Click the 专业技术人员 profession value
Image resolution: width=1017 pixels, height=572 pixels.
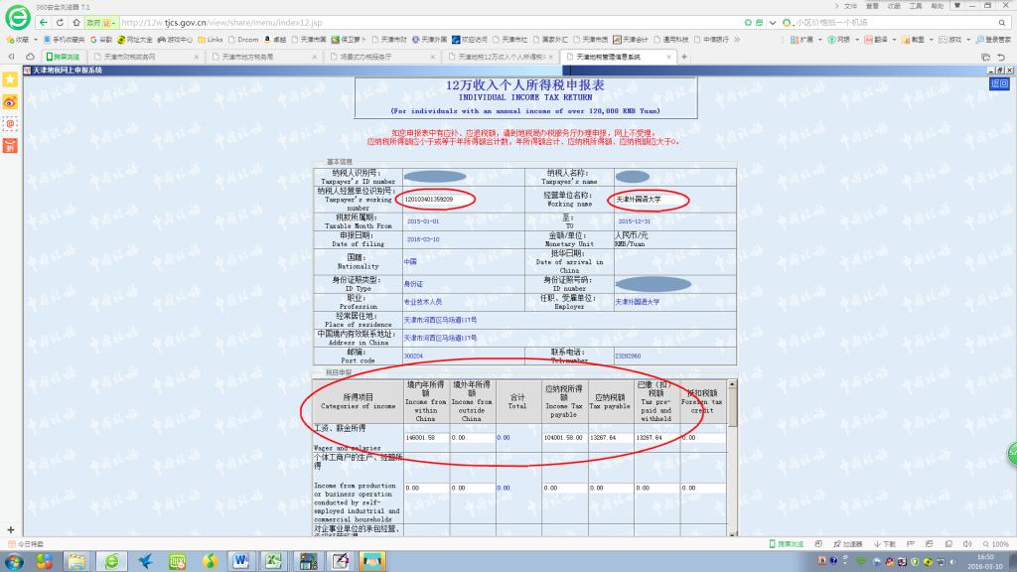(423, 302)
